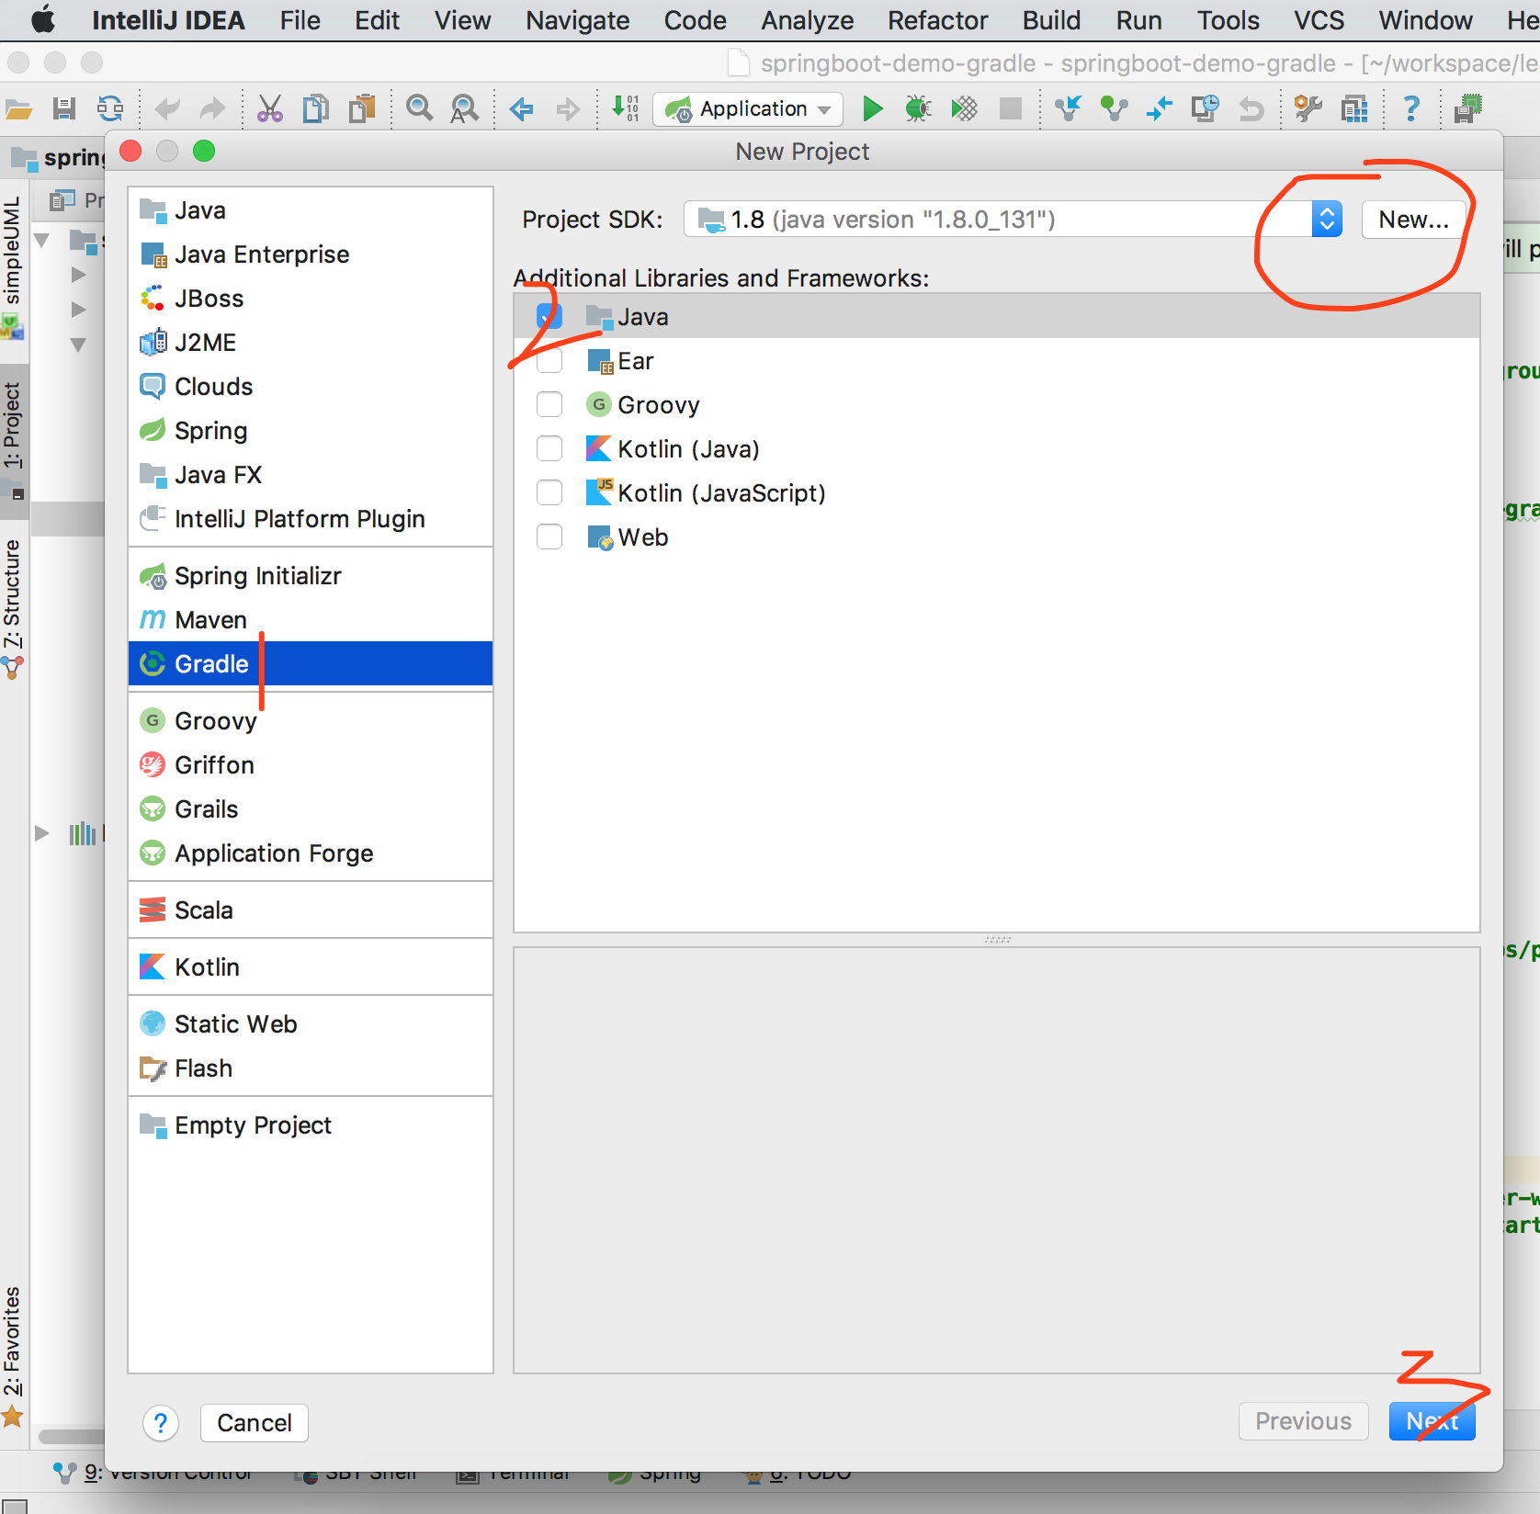Viewport: 1540px width, 1514px height.
Task: Tick the Kotlin (Java) checkbox
Action: 549,448
